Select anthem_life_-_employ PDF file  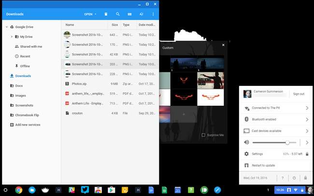(x=110, y=94)
